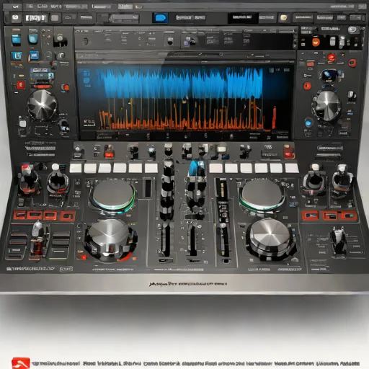This screenshot has height=369, width=369.
Task: Turn the large silver knob on the left panel
Action: click(x=43, y=105)
